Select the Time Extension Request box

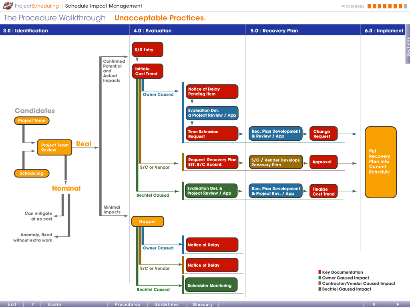tap(212, 134)
